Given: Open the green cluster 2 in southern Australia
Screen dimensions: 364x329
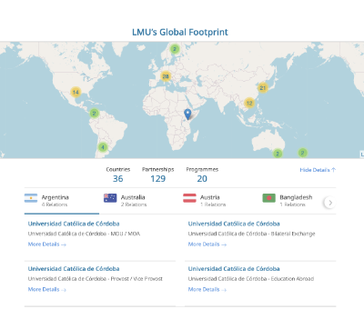Looking at the screenshot, I should pos(278,153).
